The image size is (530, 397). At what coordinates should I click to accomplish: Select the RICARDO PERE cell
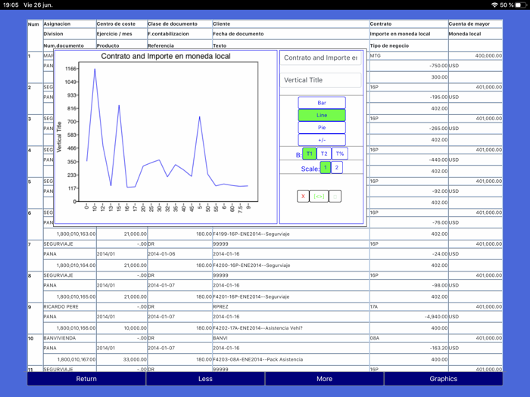70,306
